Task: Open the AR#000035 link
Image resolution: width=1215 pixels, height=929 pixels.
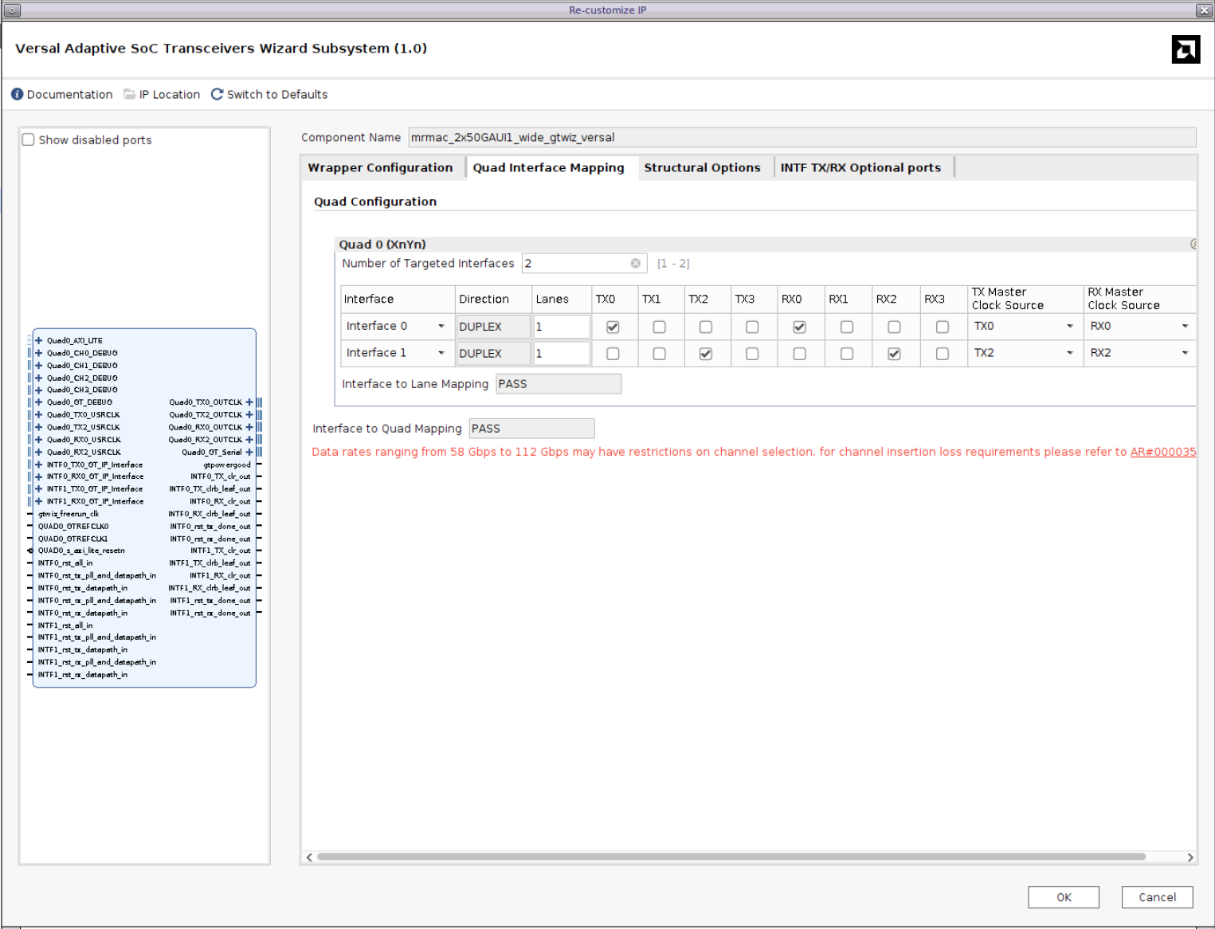Action: (x=1163, y=452)
